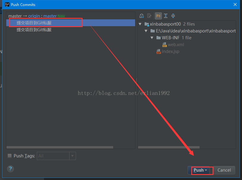Click the commits list horizontal scrollbar

[x=60, y=147]
